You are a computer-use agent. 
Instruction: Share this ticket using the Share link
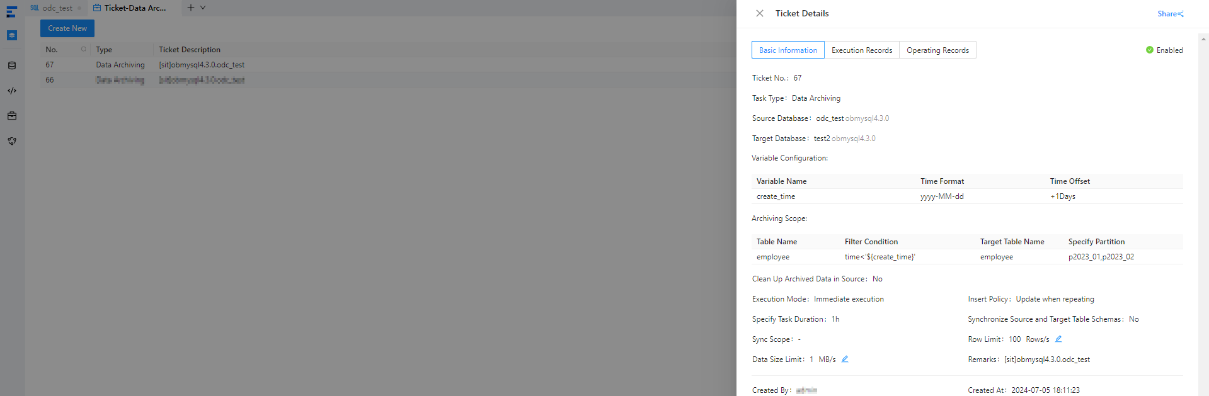pyautogui.click(x=1170, y=14)
